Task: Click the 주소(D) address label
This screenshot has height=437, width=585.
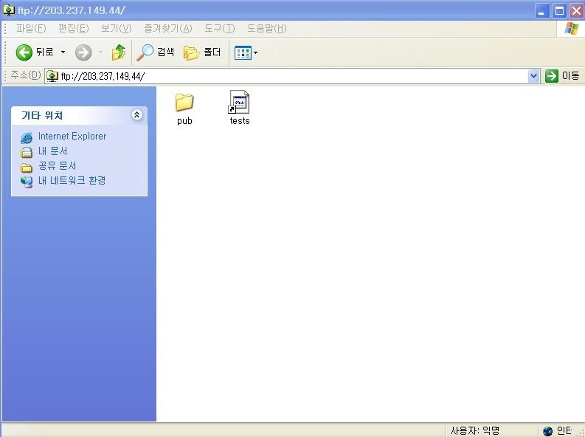Action: pos(25,75)
